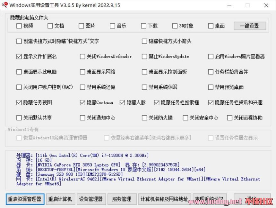Enable 创建快捷方式时隐藏"快捷方式"文字 option

19,41
